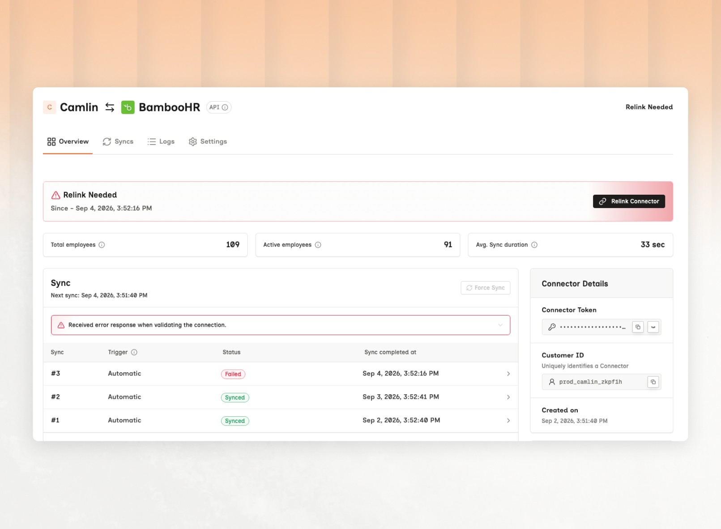Switch to the Logs tab
The width and height of the screenshot is (721, 529).
tap(161, 141)
